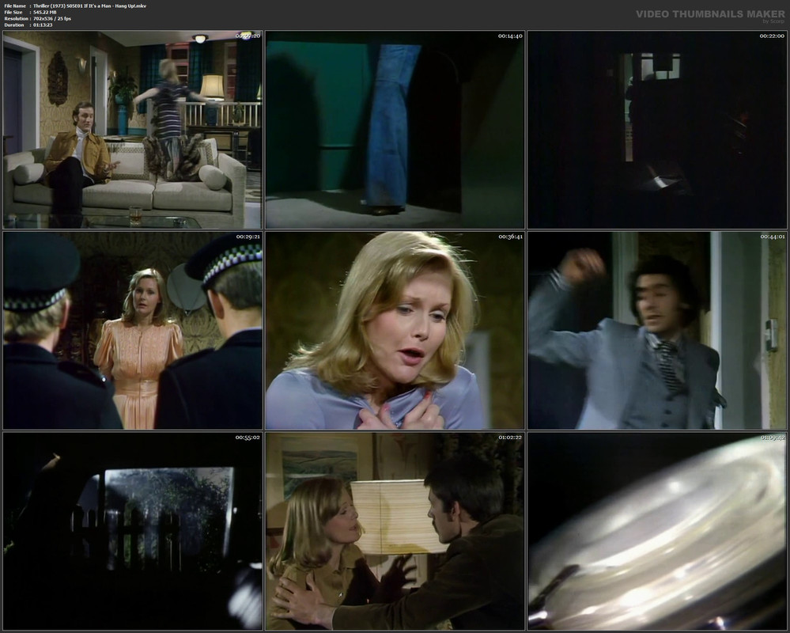Click the 00:22:00 timestamp label
This screenshot has width=790, height=633.
click(772, 36)
